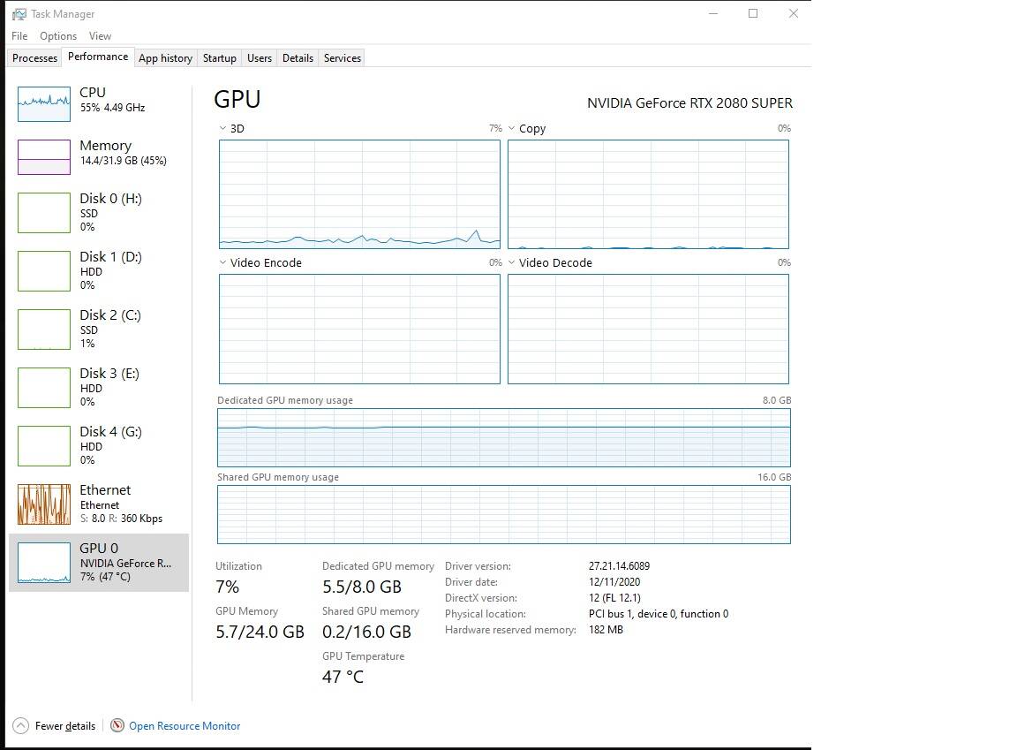
Task: Click the Dedicated GPU memory usage graph
Action: click(503, 437)
